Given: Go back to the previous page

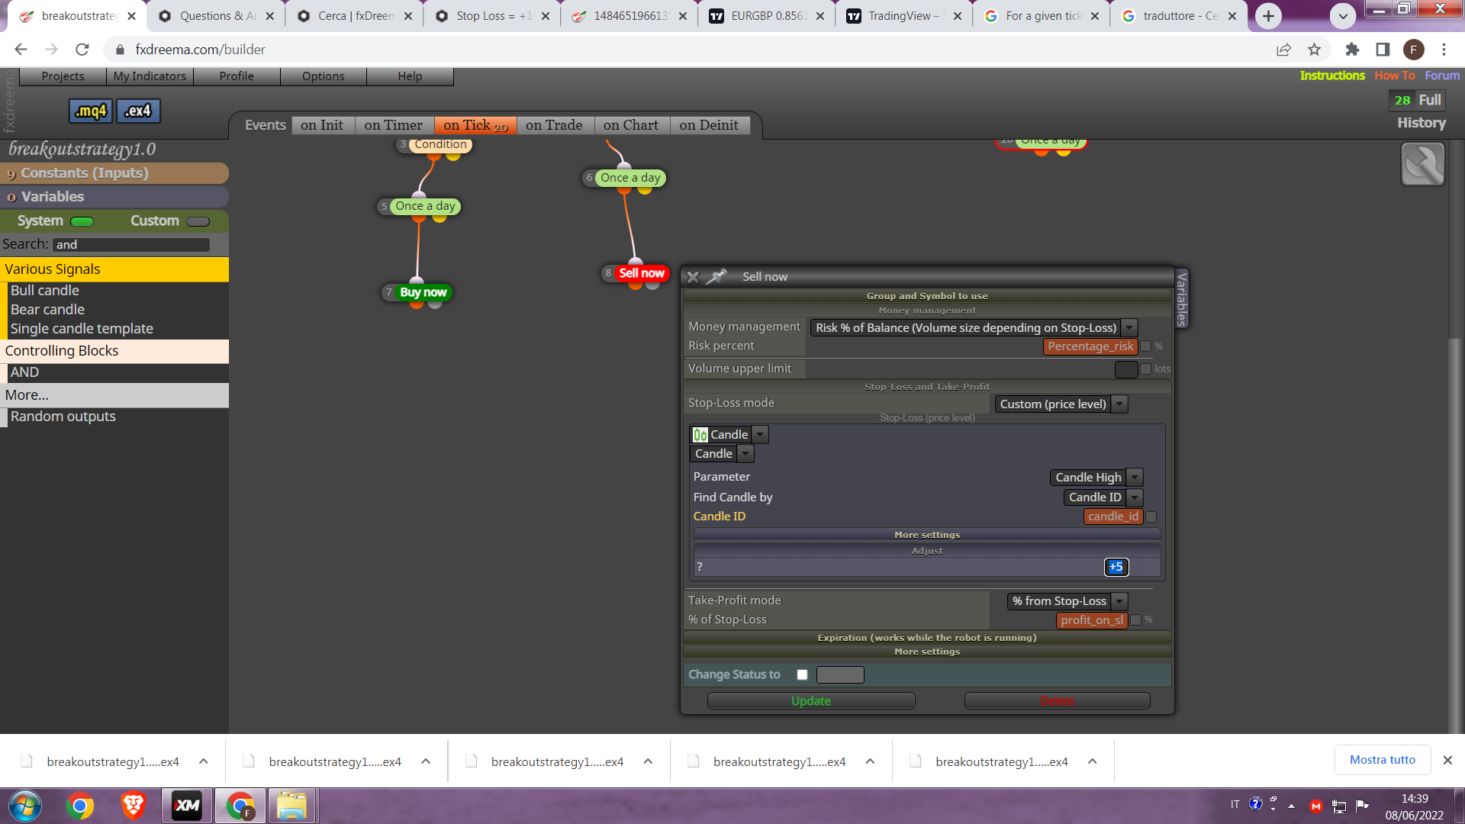Looking at the screenshot, I should pos(21,50).
